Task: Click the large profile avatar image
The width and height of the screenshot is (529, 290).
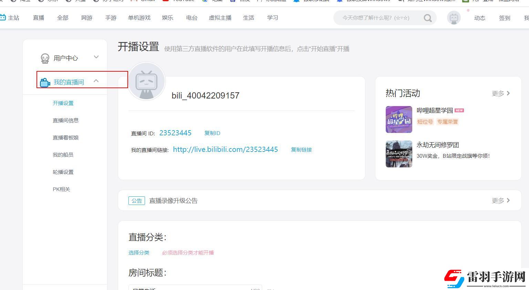Action: tap(146, 82)
